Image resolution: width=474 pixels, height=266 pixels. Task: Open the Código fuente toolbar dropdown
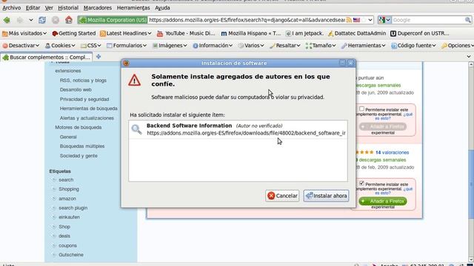413,46
